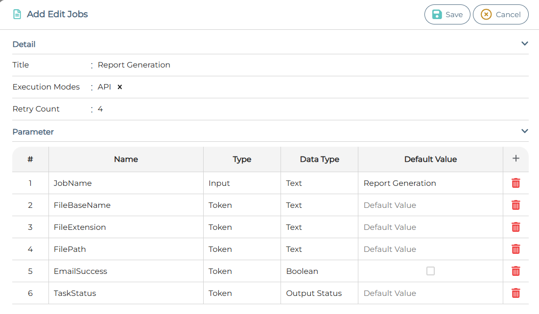Open Type dropdown for JobName row
This screenshot has height=314, width=539.
pyautogui.click(x=242, y=183)
